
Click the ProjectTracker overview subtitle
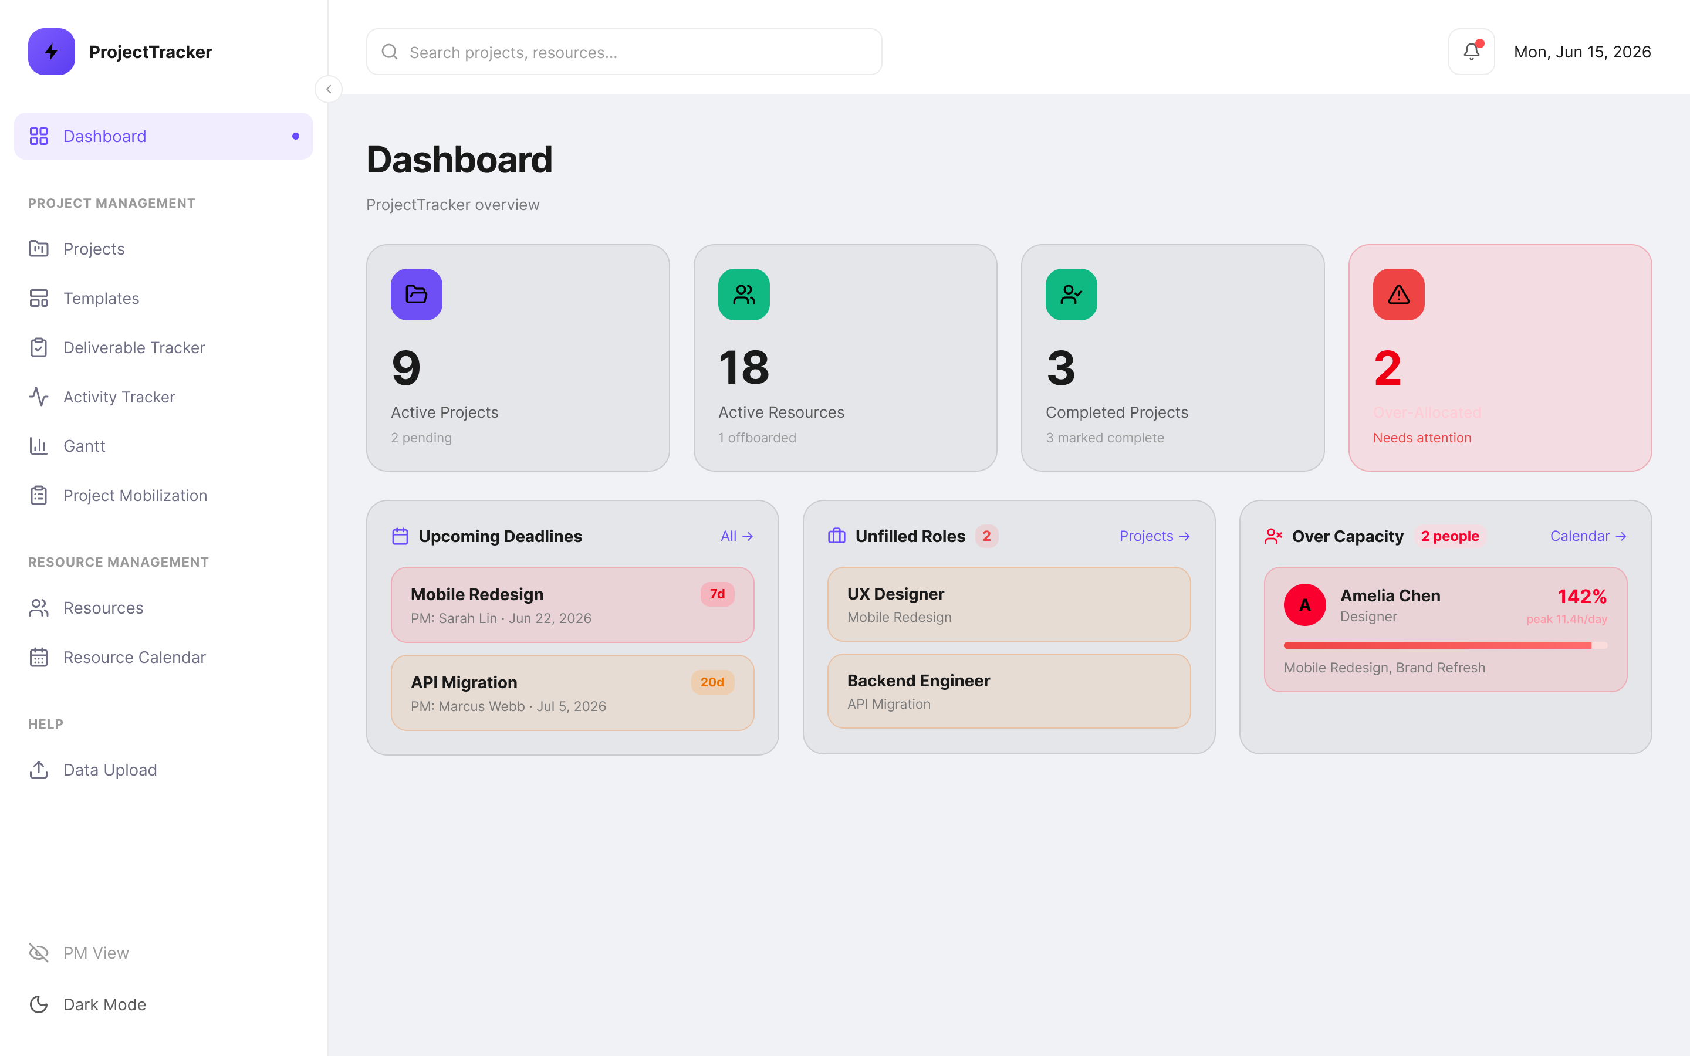coord(452,205)
